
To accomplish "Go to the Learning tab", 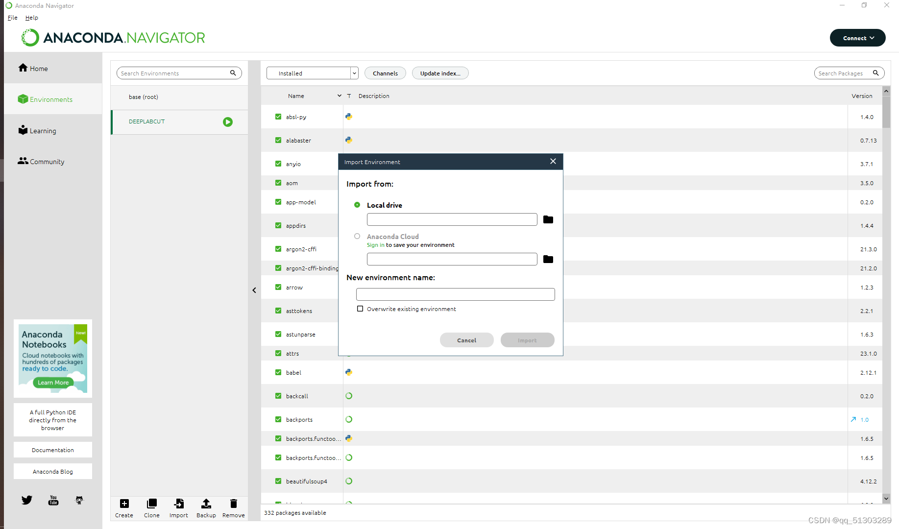I will [x=53, y=130].
